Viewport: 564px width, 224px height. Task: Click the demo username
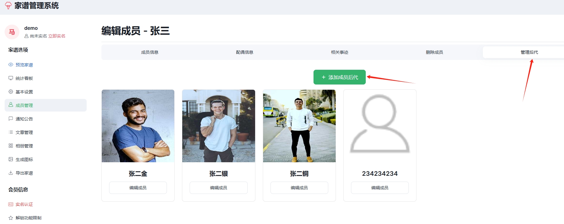31,28
